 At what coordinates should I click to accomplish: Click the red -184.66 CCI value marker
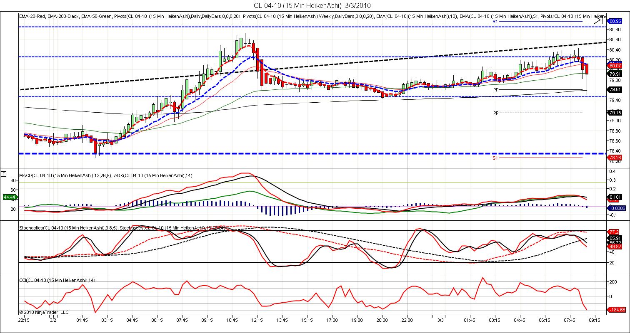coord(617,310)
